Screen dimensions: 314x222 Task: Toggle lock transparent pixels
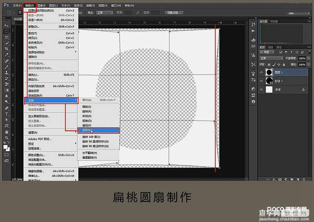tap(269, 65)
